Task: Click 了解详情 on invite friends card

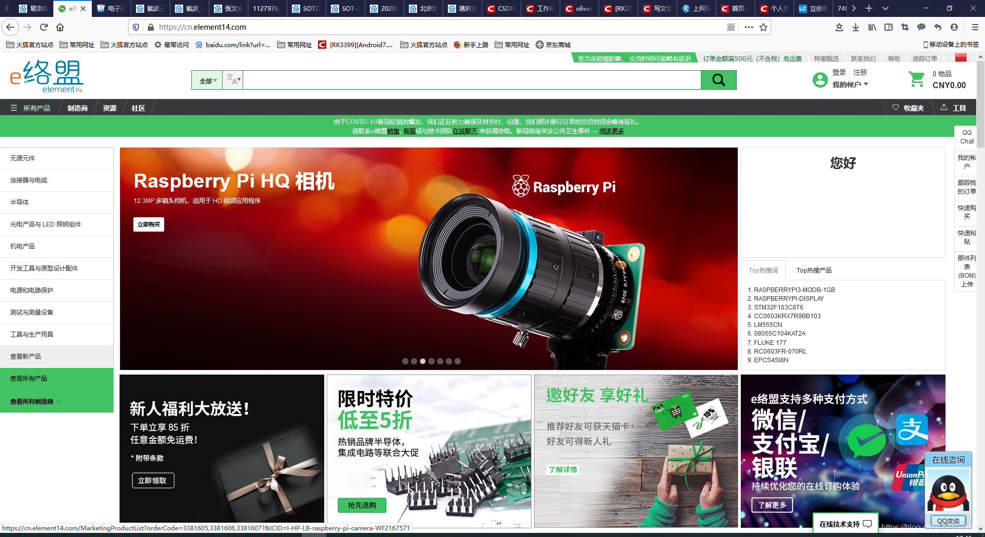Action: (563, 469)
